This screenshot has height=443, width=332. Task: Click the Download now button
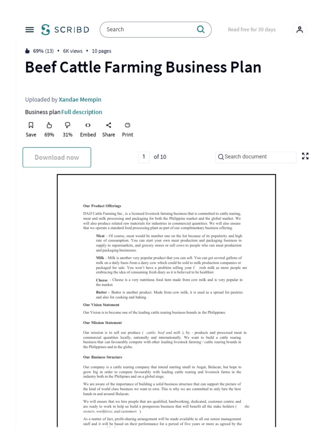[x=57, y=157]
